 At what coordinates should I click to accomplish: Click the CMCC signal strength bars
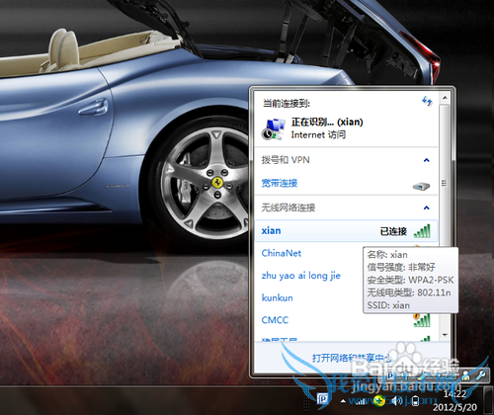[x=422, y=320]
